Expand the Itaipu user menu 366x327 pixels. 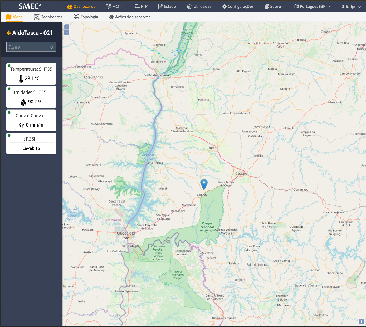coord(351,7)
